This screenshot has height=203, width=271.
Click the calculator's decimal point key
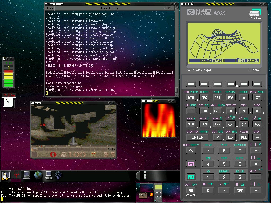(224, 190)
